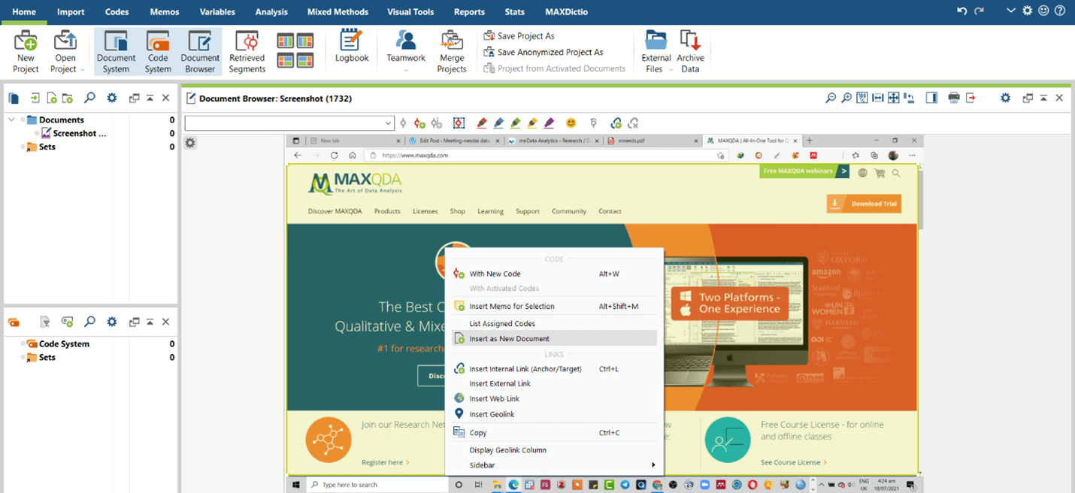Click new document group icon in Document System

click(68, 98)
